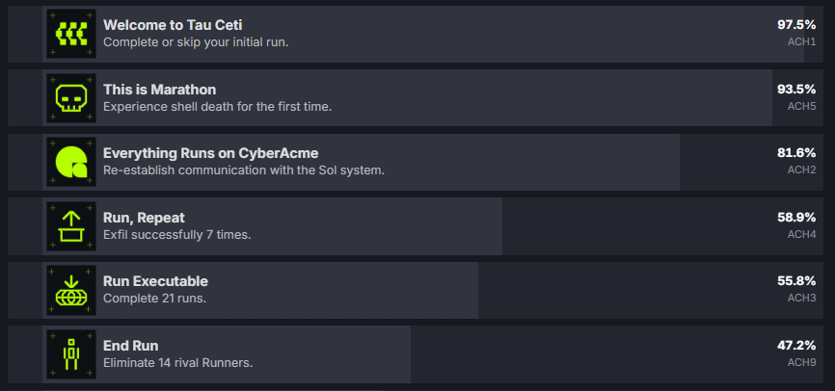The height and width of the screenshot is (391, 835).
Task: Click the 81.6% unlock percentage
Action: click(796, 152)
